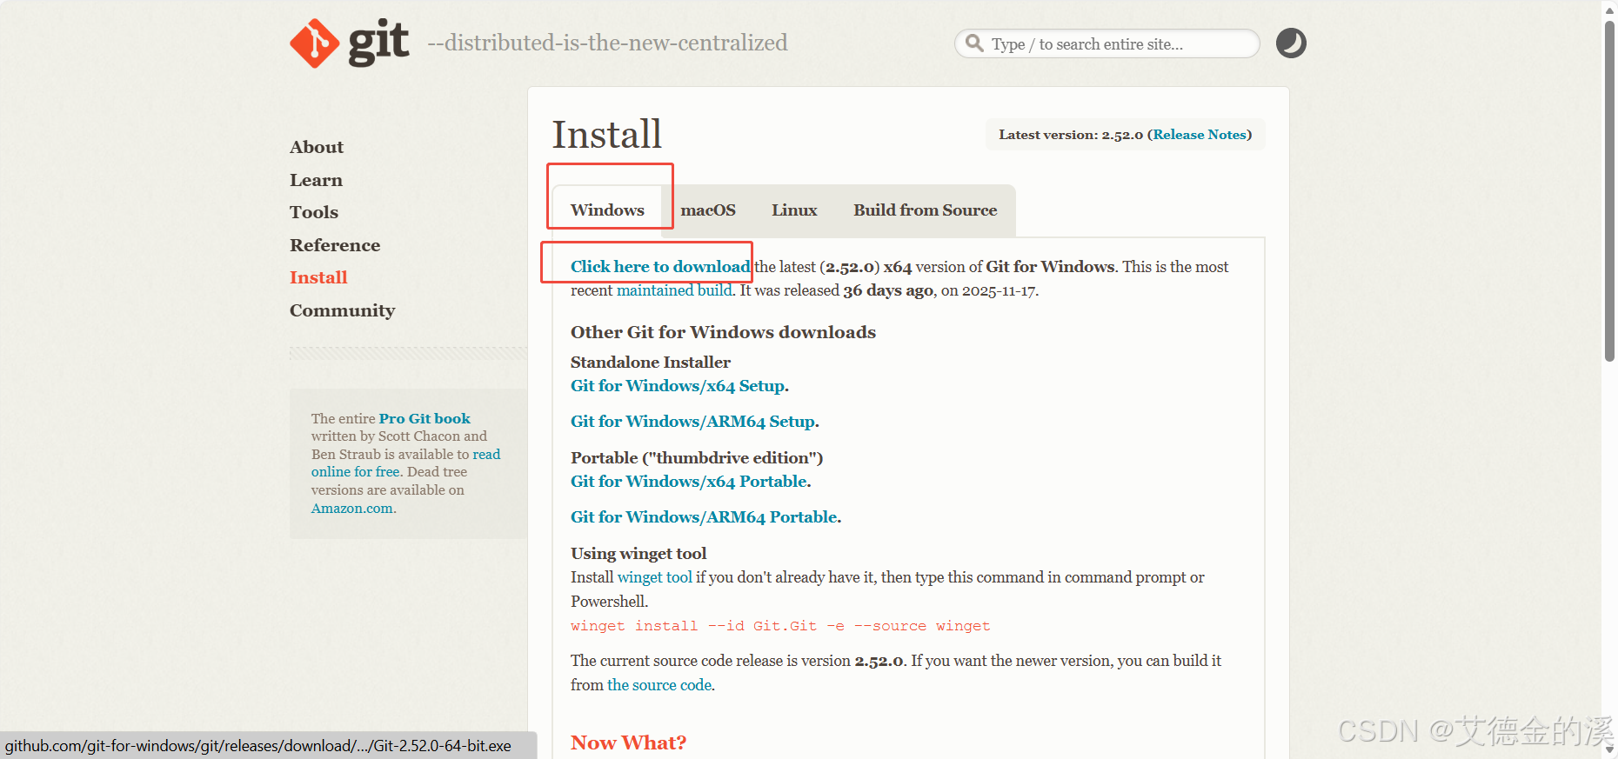1618x759 pixels.
Task: Click the 'git' wordmark text logo
Action: (x=378, y=43)
